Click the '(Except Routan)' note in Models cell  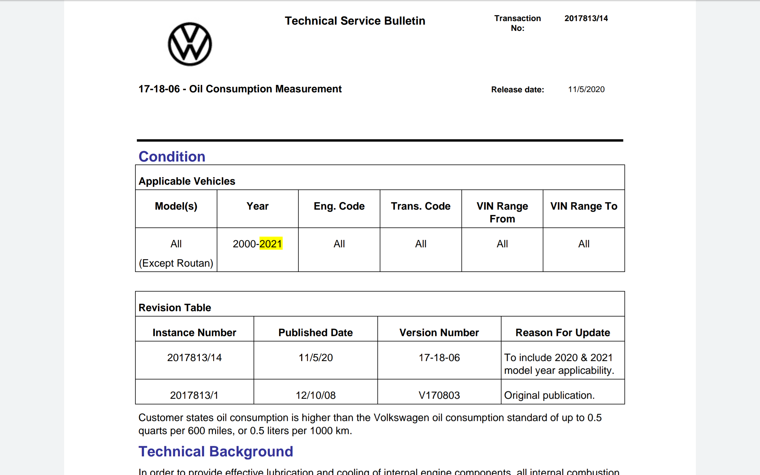pos(176,263)
